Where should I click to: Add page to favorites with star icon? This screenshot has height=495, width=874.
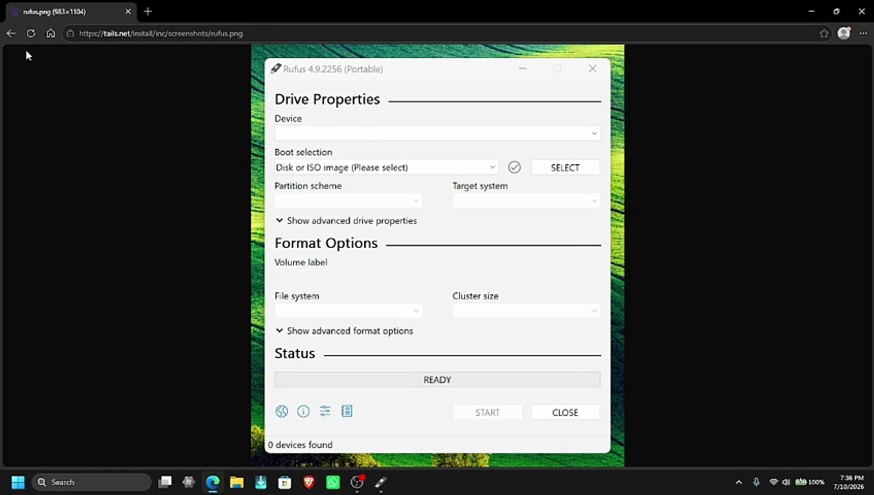tap(824, 33)
